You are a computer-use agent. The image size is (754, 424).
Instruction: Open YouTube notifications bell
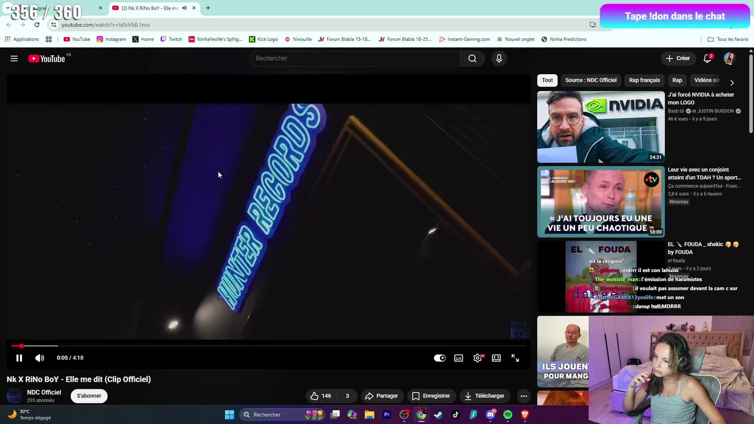[x=707, y=58]
